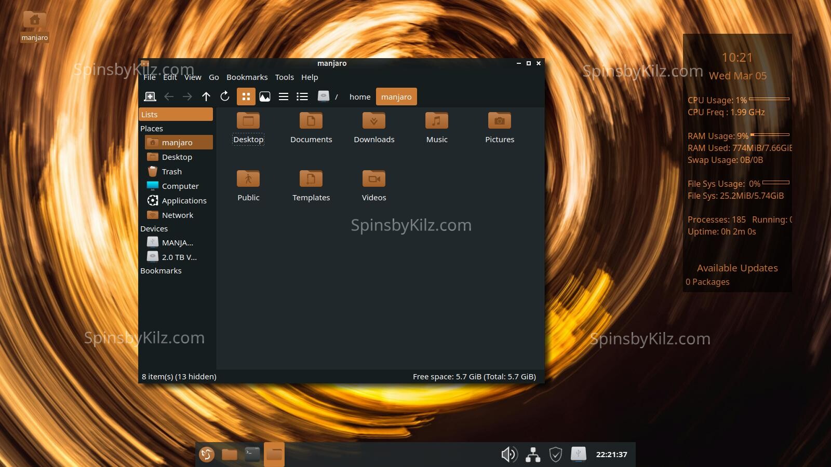This screenshot has height=467, width=831.
Task: Select manjaro path bar button
Action: coord(396,97)
